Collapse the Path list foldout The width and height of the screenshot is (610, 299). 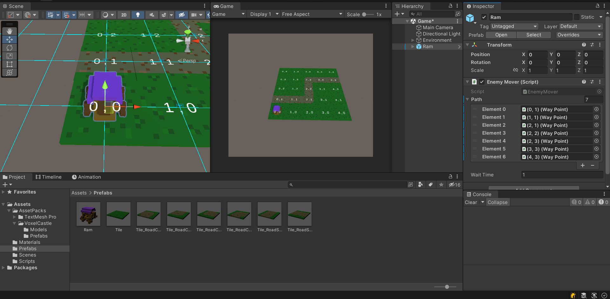(467, 99)
